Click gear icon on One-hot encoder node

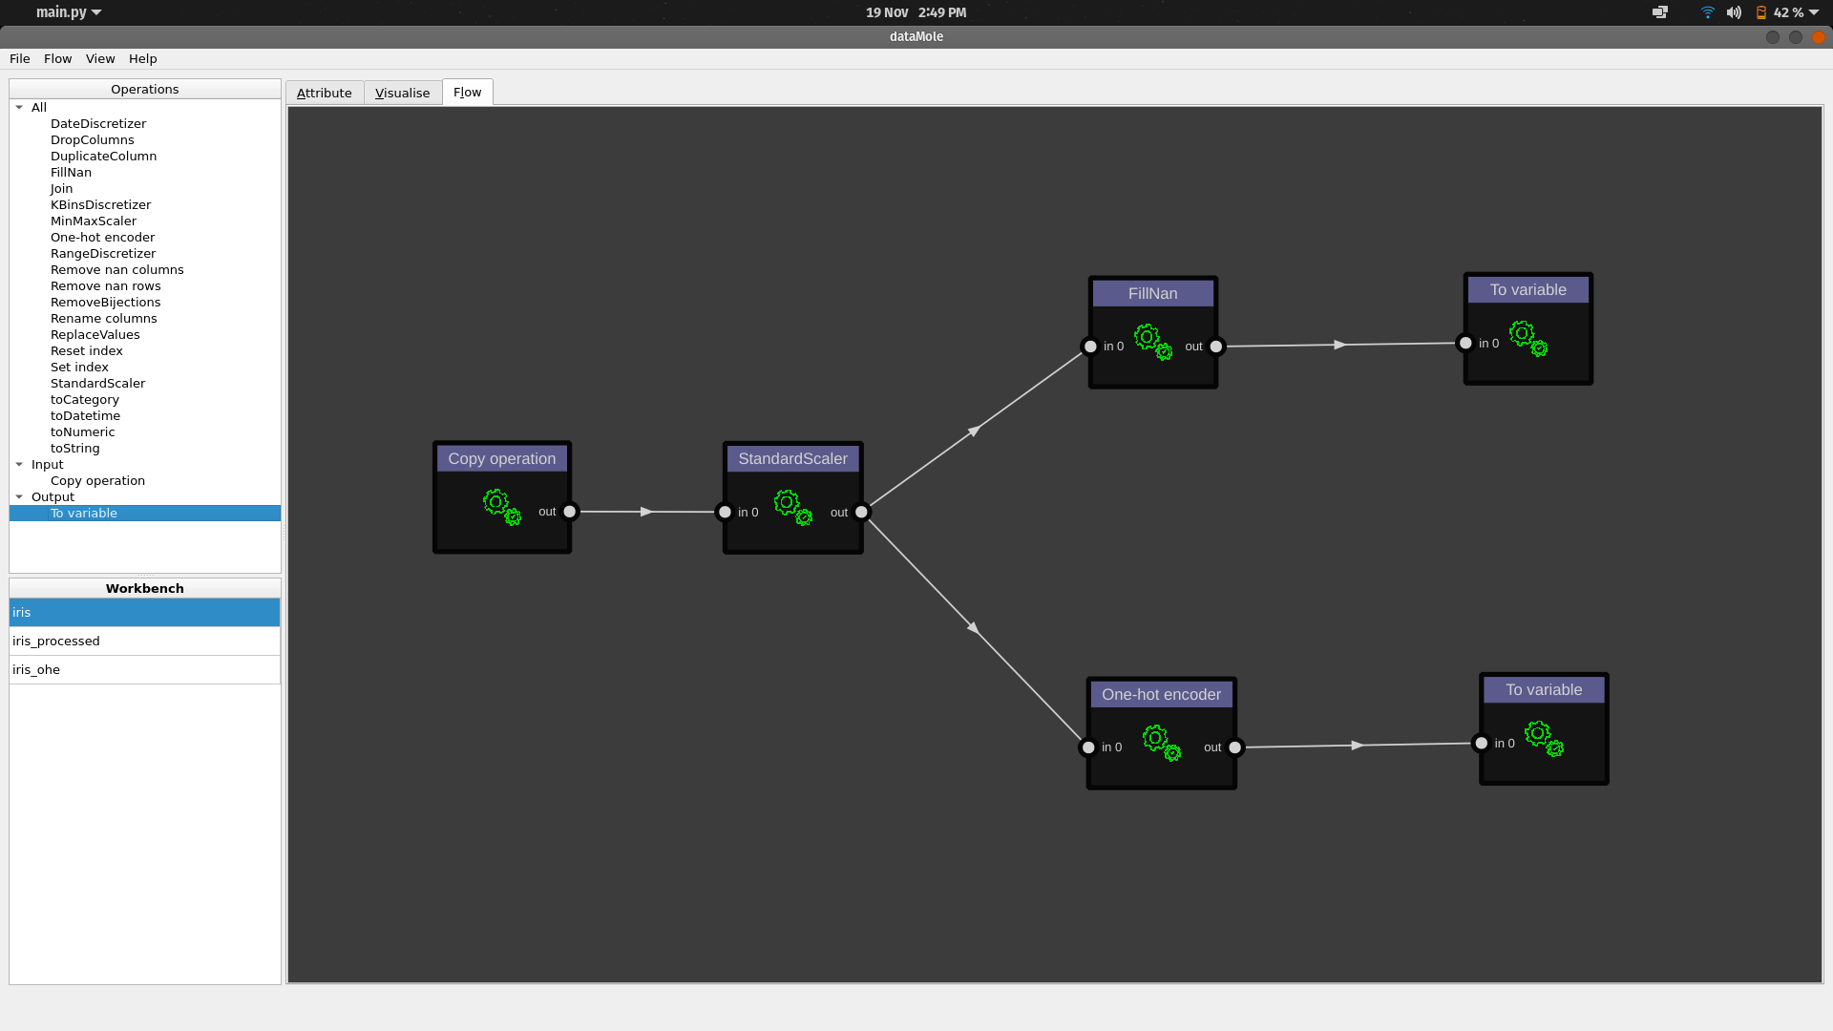(x=1161, y=742)
